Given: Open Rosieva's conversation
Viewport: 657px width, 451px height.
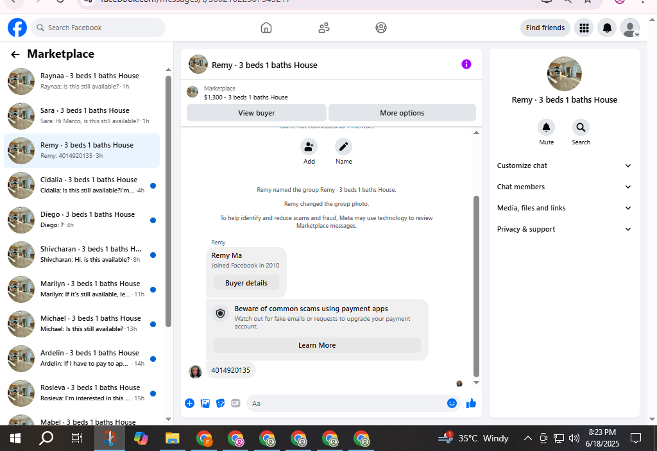Looking at the screenshot, I should coord(82,393).
